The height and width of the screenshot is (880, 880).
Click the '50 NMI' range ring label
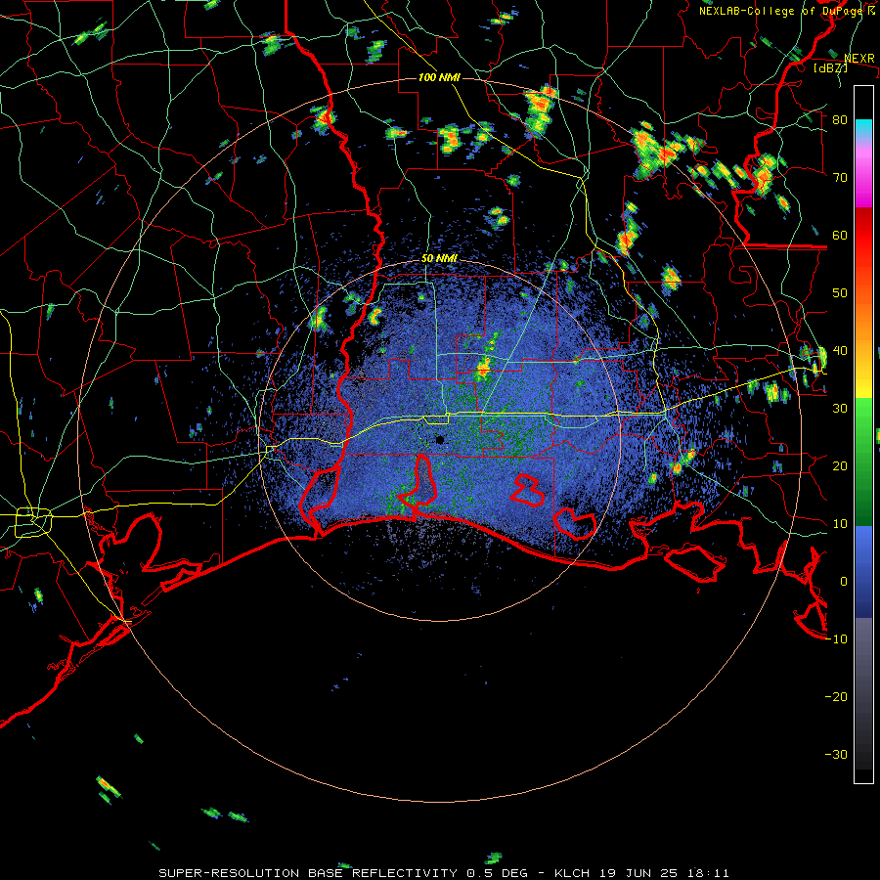pyautogui.click(x=439, y=259)
